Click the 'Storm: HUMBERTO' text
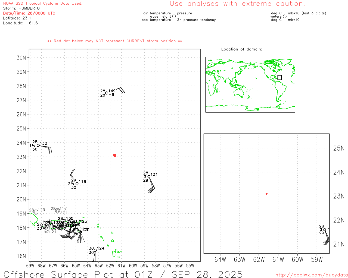 (x=21, y=8)
